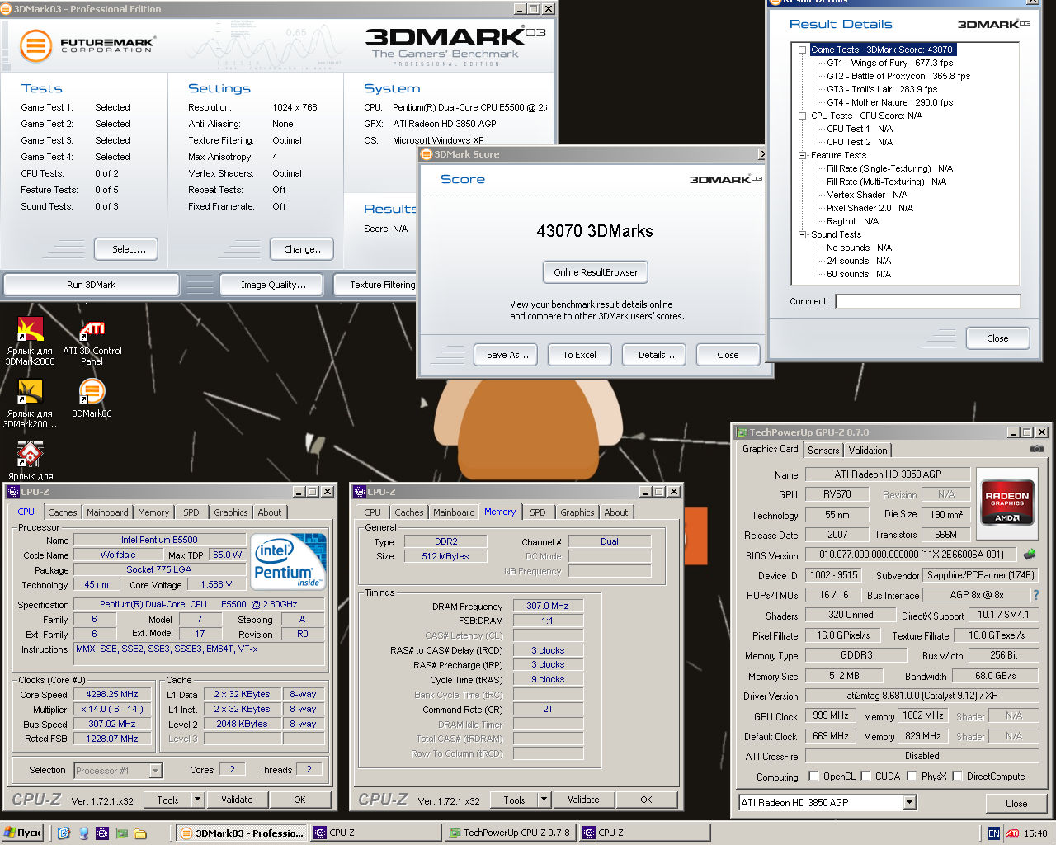The width and height of the screenshot is (1056, 845).
Task: Open Mainboard tab in CPU-Z processor window
Action: [107, 512]
